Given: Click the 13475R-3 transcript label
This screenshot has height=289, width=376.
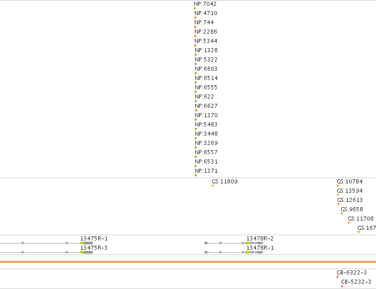Looking at the screenshot, I should click(94, 248).
